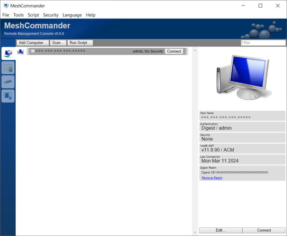Open the USB setup sidebar icon
The image size is (287, 236).
pyautogui.click(x=8, y=82)
